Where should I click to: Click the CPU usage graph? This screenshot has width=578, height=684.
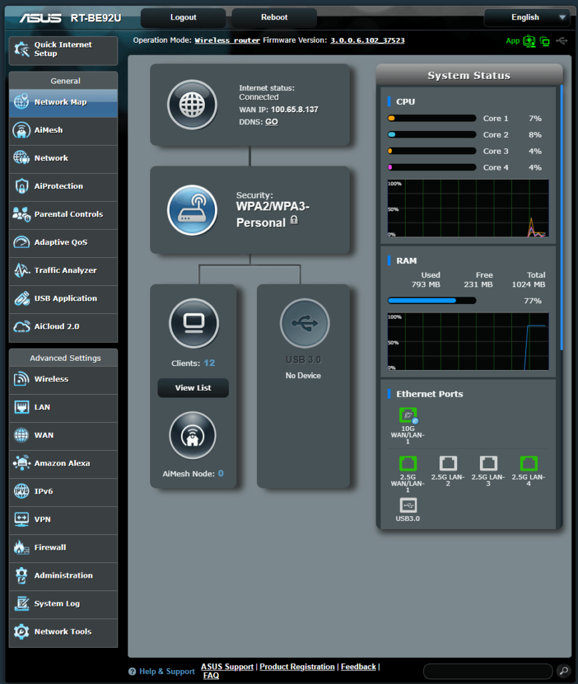pyautogui.click(x=468, y=208)
